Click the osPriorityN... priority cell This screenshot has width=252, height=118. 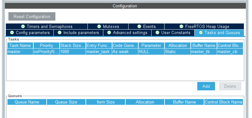pyautogui.click(x=46, y=52)
